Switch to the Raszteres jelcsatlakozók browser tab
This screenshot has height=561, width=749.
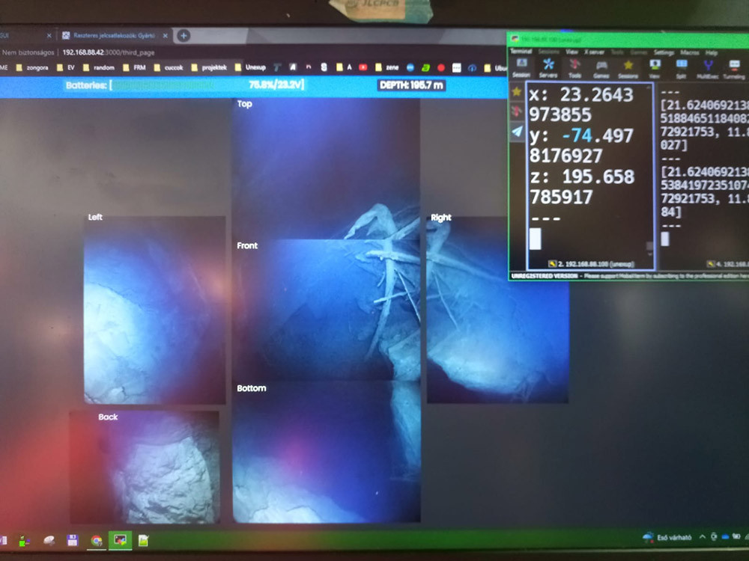tap(112, 35)
